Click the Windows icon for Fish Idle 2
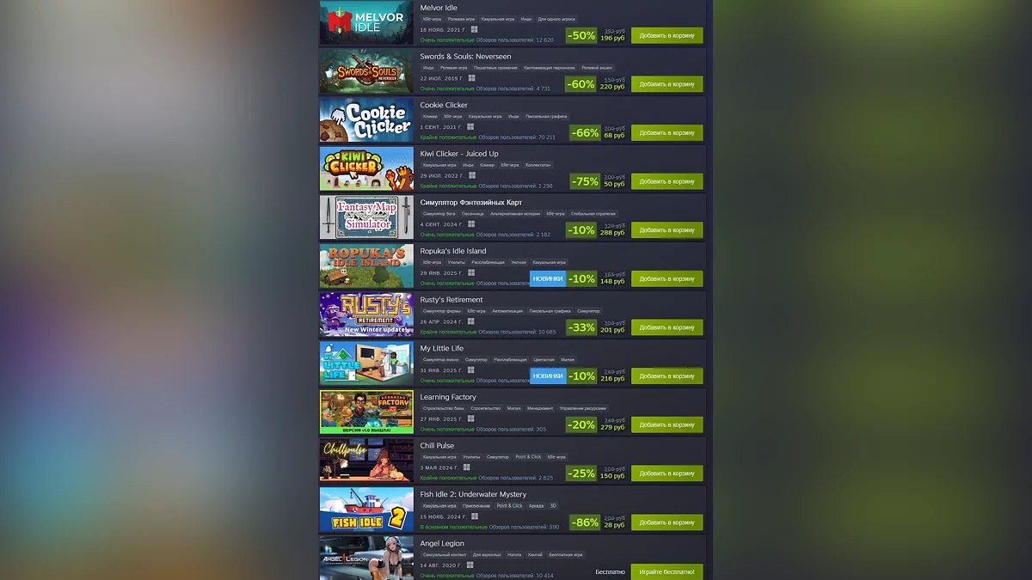 (474, 516)
